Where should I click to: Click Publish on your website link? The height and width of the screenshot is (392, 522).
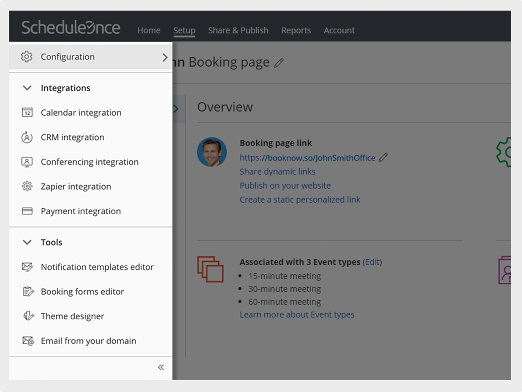click(x=285, y=186)
